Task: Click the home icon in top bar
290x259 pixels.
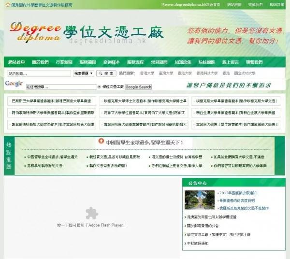Action: pos(8,5)
